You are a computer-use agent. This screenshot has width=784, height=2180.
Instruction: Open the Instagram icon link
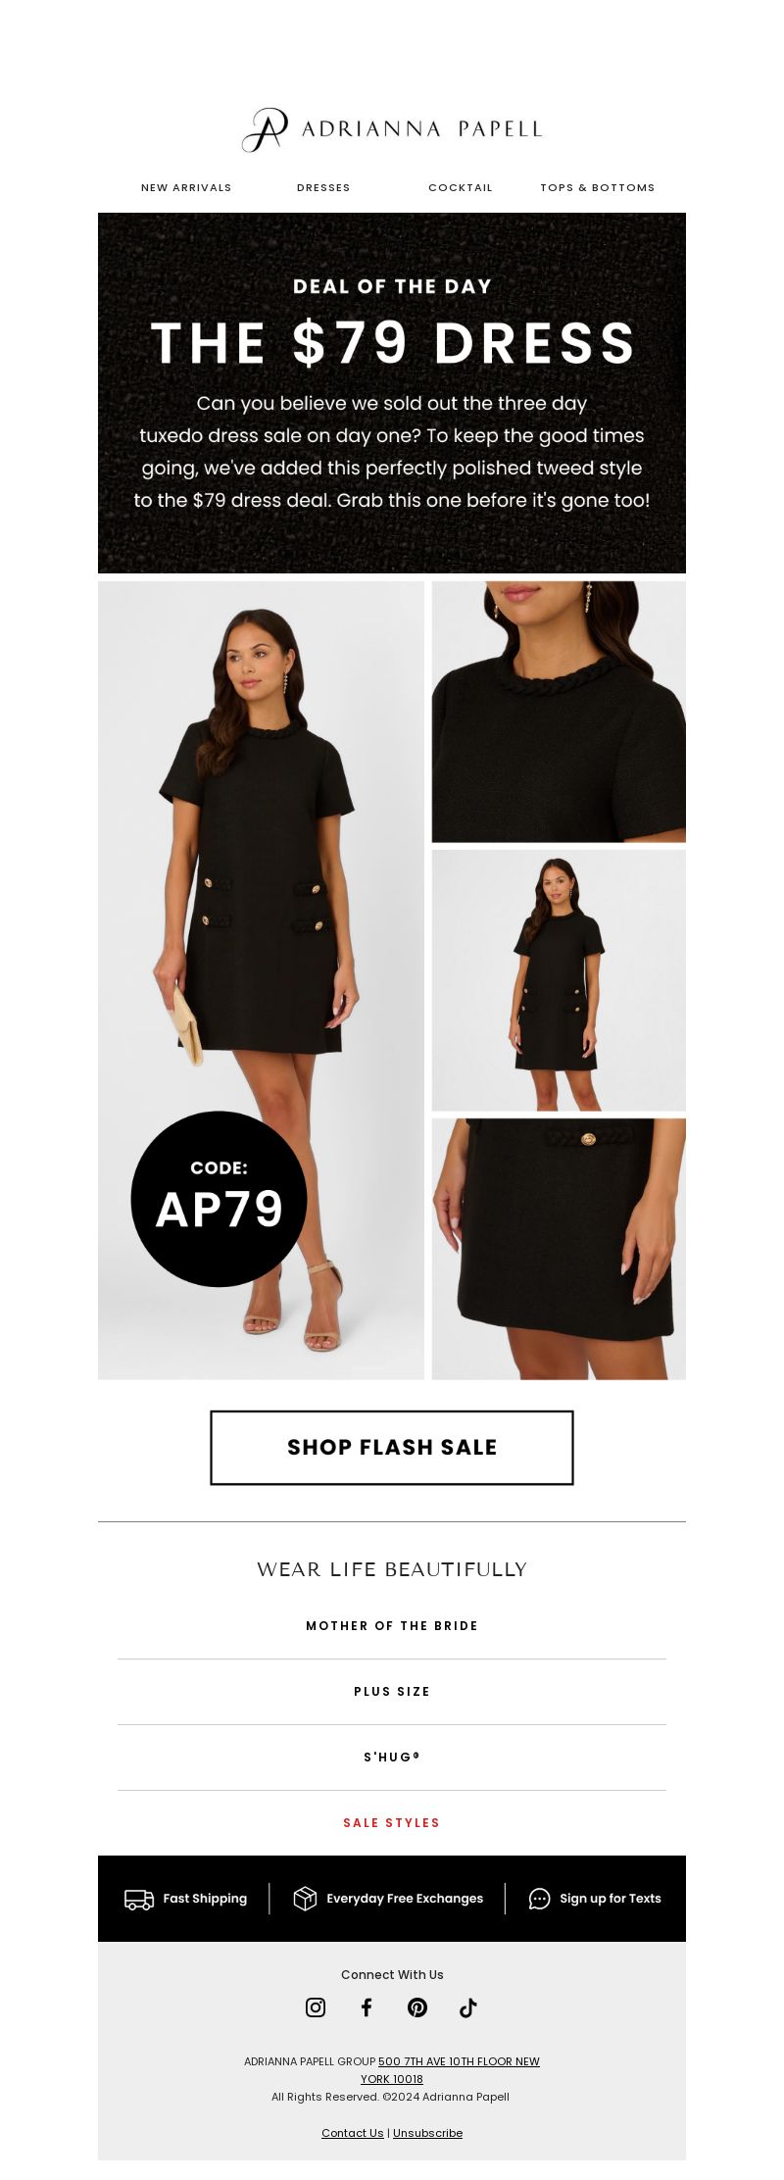click(x=316, y=2007)
